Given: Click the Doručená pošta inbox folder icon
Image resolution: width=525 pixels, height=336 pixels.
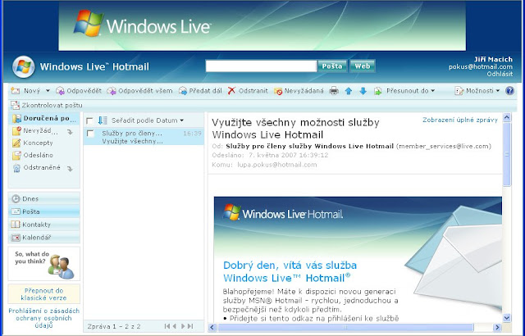Looking at the screenshot, I should coord(16,118).
